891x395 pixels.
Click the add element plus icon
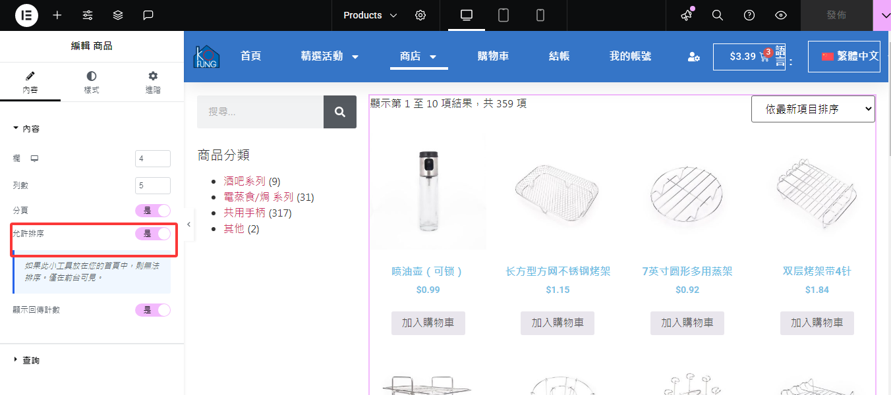(x=57, y=15)
